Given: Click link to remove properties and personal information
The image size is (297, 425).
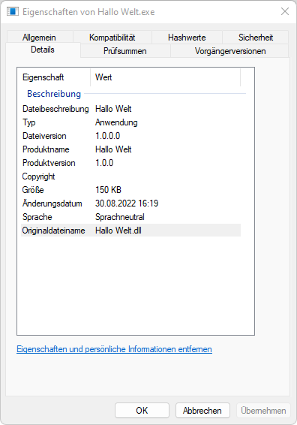Looking at the screenshot, I should [x=114, y=349].
